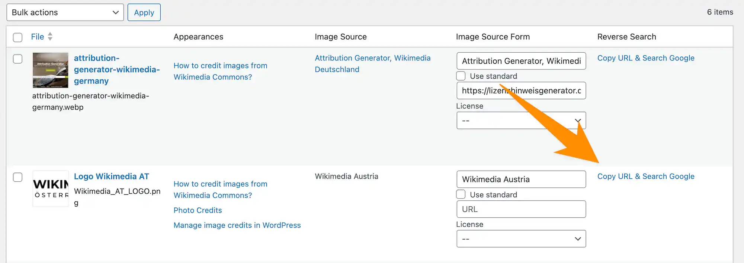Open the Logo Wikimedia AT title link
The width and height of the screenshot is (744, 263).
[x=111, y=177]
